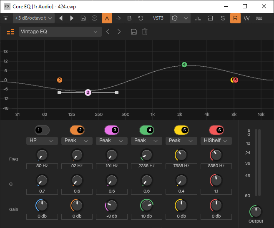Click the 2236 Hz frequency field
The height and width of the screenshot is (228, 274).
tap(147, 166)
